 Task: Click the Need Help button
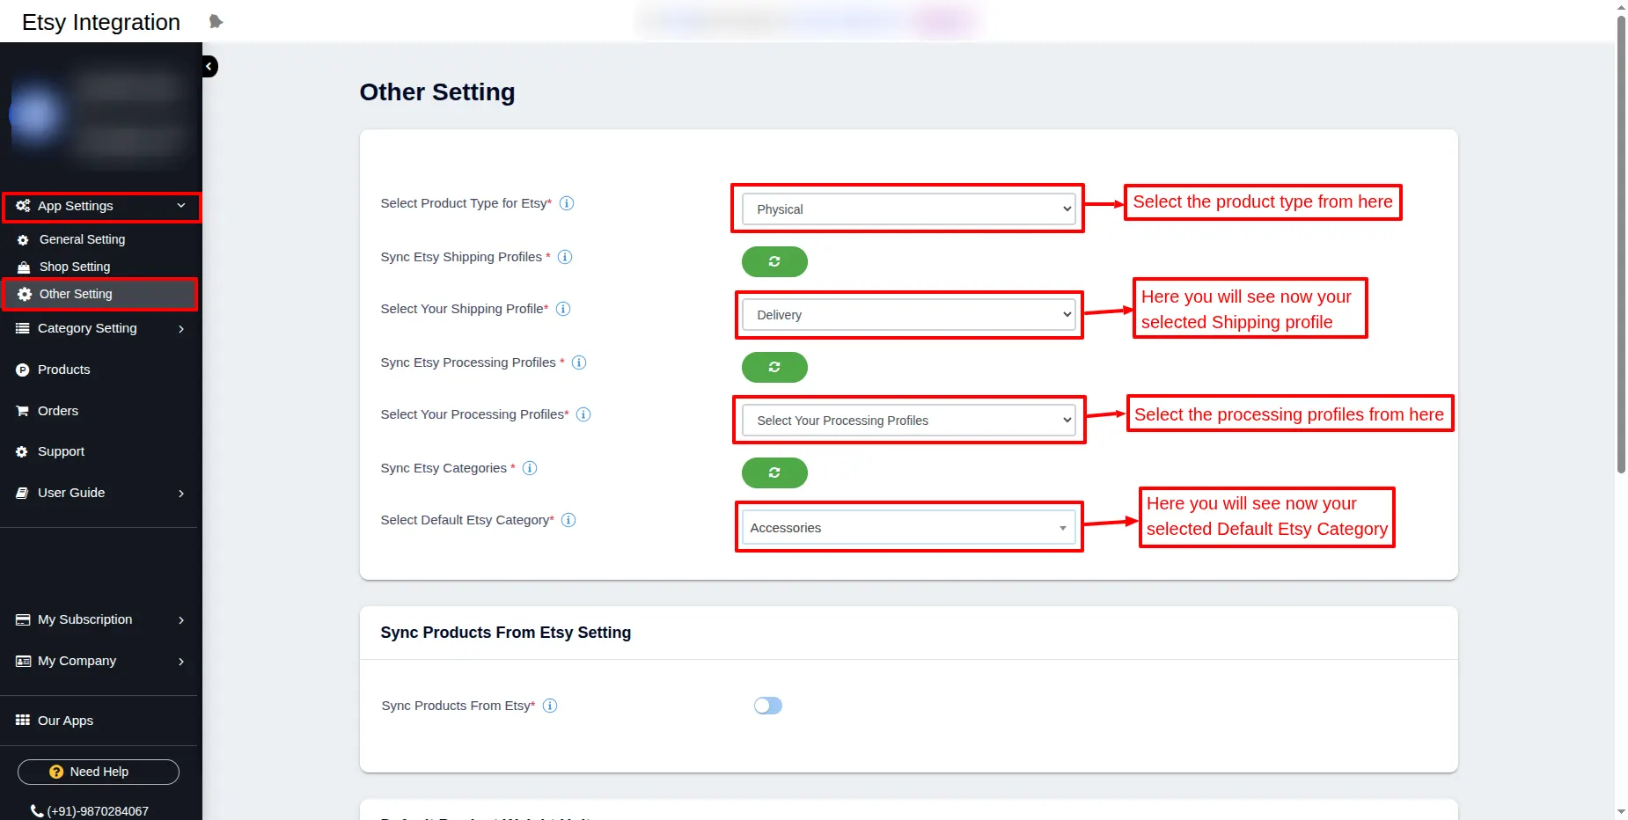pos(99,772)
